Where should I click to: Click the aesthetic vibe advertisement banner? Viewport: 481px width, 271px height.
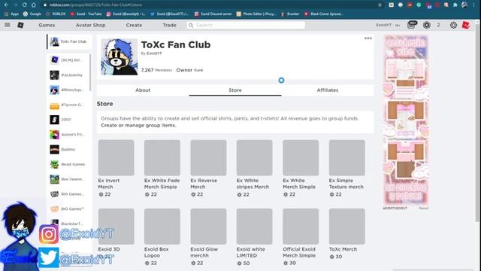tap(406, 120)
